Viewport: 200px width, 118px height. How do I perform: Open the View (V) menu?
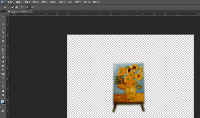78,2
